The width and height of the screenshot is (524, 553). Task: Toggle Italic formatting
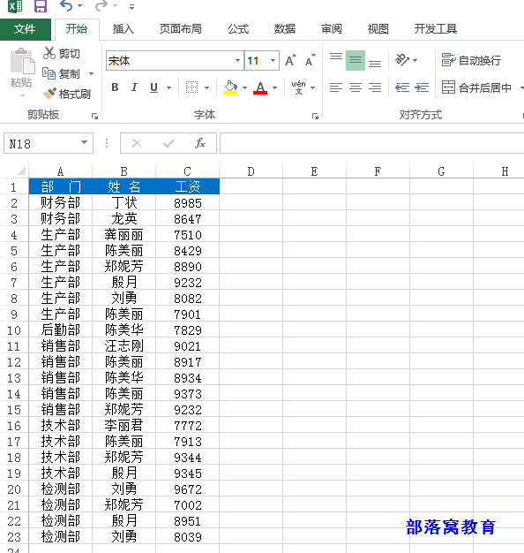(x=134, y=87)
